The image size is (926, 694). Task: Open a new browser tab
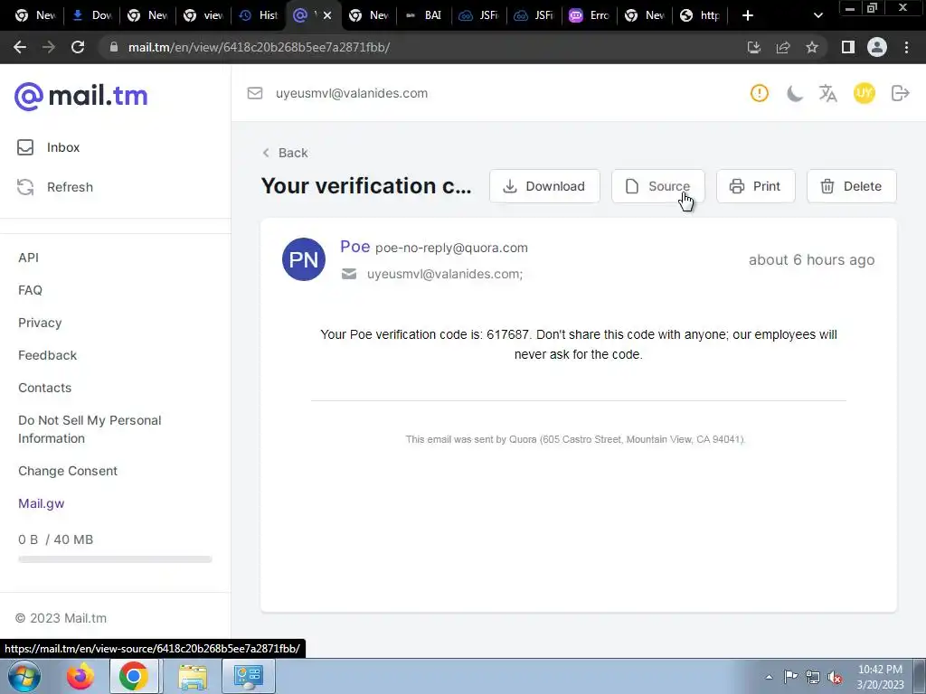click(747, 15)
